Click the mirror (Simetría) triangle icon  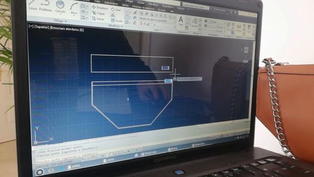point(113,15)
